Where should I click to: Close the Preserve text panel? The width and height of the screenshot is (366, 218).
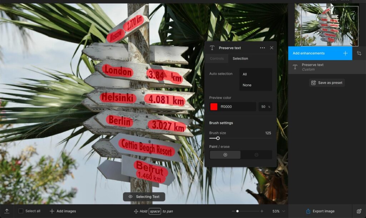[x=272, y=48]
